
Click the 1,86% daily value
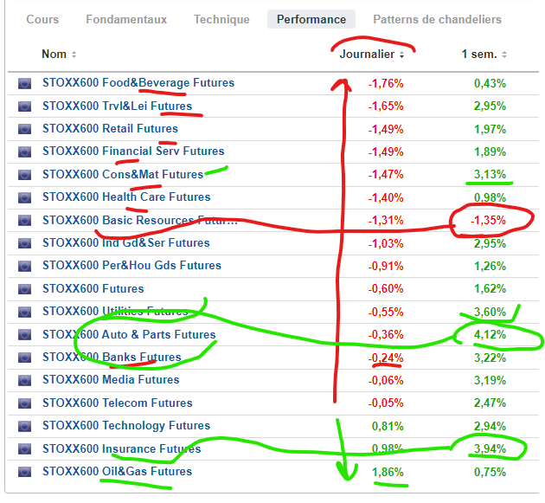tap(388, 473)
